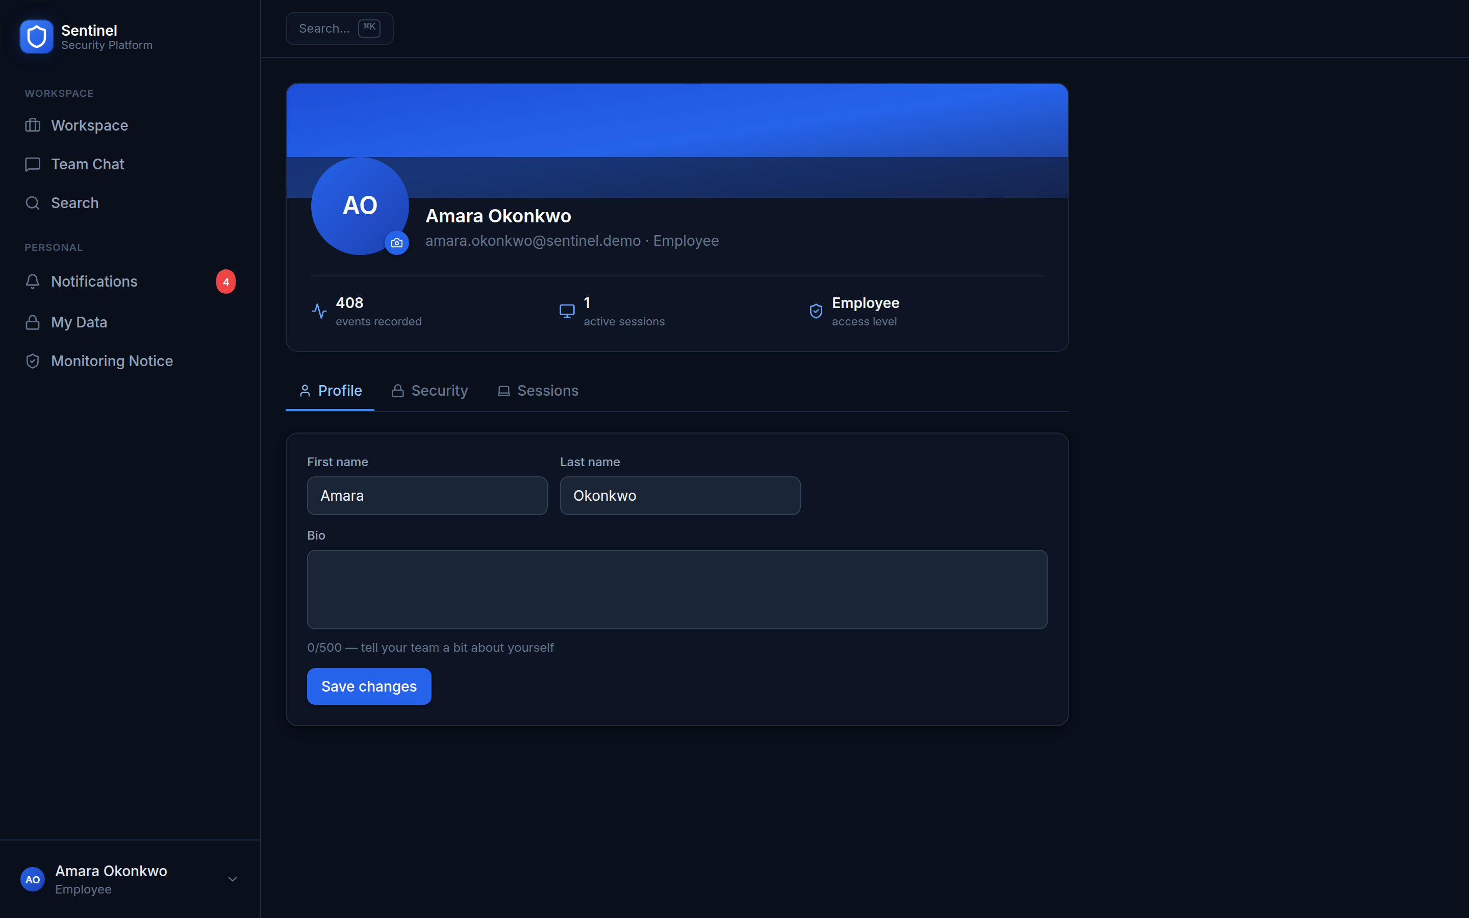
Task: Open Team Chat from the sidebar
Action: tap(130, 164)
